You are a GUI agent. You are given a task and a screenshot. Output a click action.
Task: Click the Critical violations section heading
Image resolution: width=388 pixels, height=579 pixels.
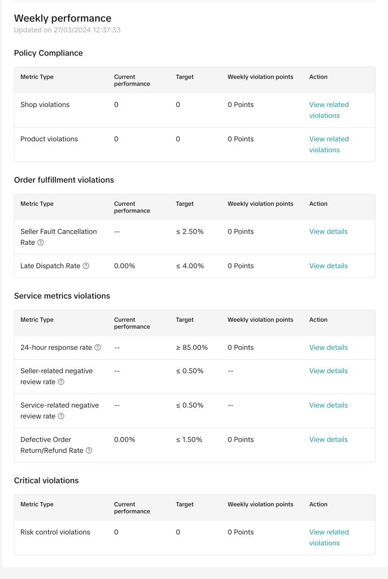[x=46, y=481]
